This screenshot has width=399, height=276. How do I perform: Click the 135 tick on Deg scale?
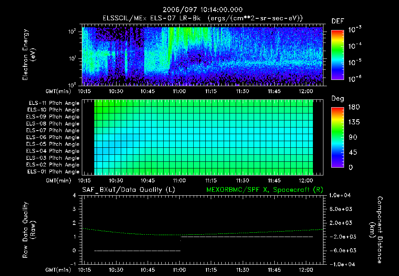pos(354,122)
